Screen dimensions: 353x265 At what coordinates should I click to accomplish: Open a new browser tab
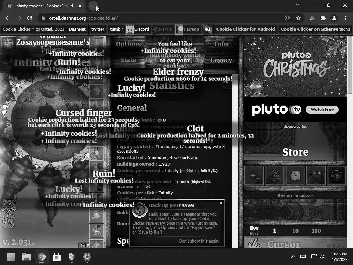tap(93, 6)
